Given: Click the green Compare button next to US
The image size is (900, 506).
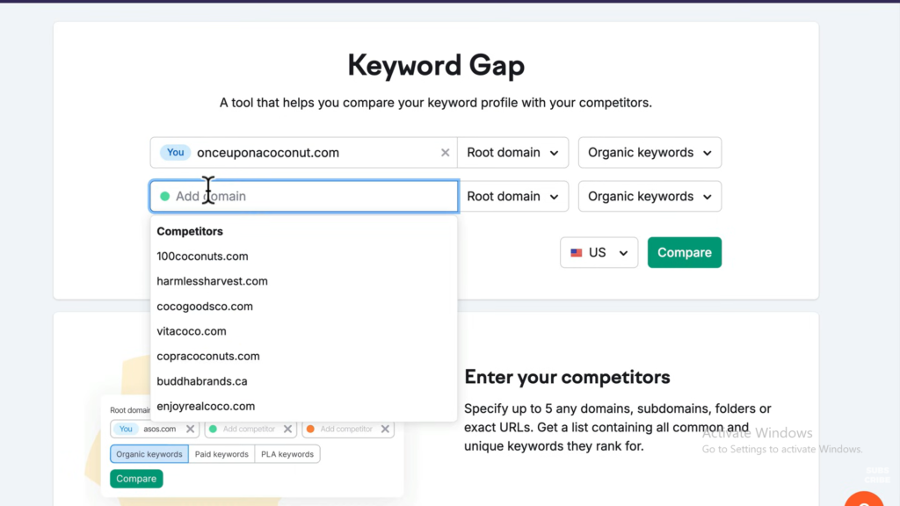Looking at the screenshot, I should 684,253.
